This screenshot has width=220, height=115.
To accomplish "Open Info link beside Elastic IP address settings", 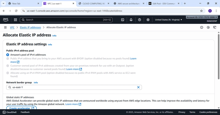I will point(50,45).
